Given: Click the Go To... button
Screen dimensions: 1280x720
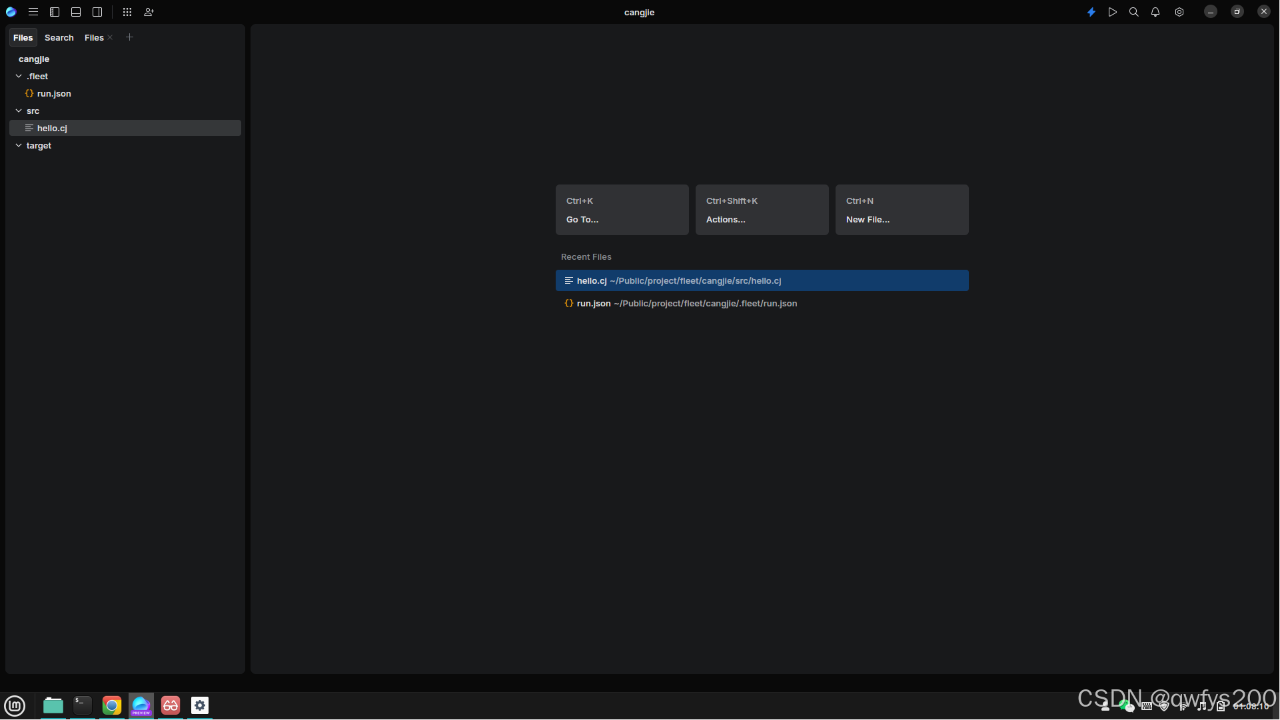Looking at the screenshot, I should click(622, 210).
